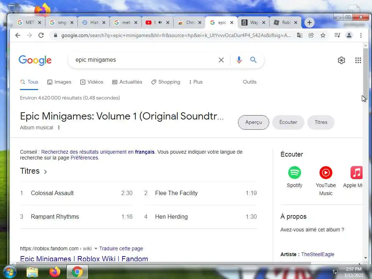Switch to the Vidéos search tab
This screenshot has height=279, width=372.
click(92, 82)
